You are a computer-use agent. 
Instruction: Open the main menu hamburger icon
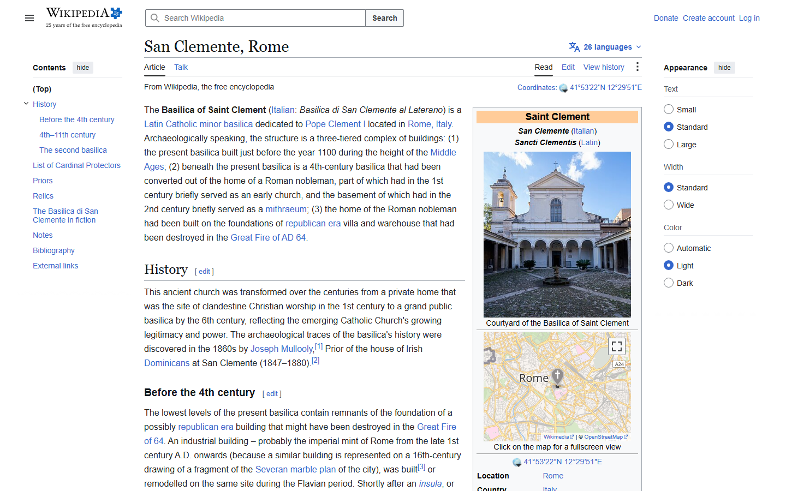click(29, 18)
